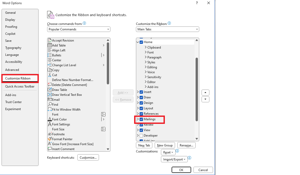The width and height of the screenshot is (300, 175).
Task: Click the Find command
Action: coord(54,104)
